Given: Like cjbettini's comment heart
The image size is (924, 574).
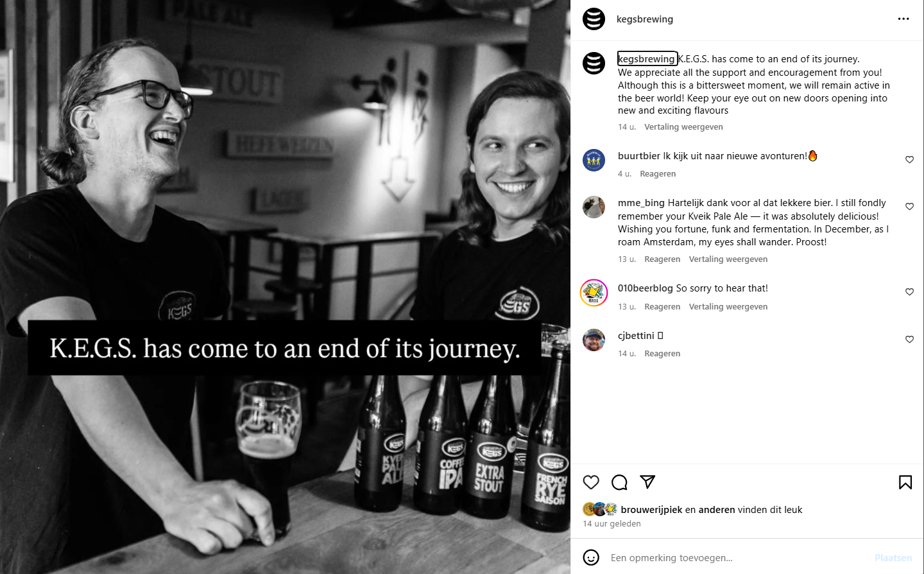Looking at the screenshot, I should (x=909, y=339).
